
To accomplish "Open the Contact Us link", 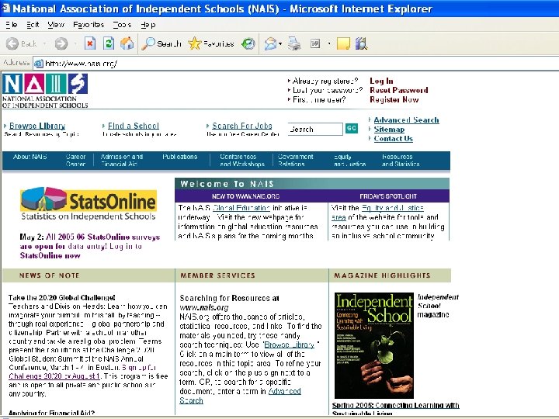I will (393, 139).
